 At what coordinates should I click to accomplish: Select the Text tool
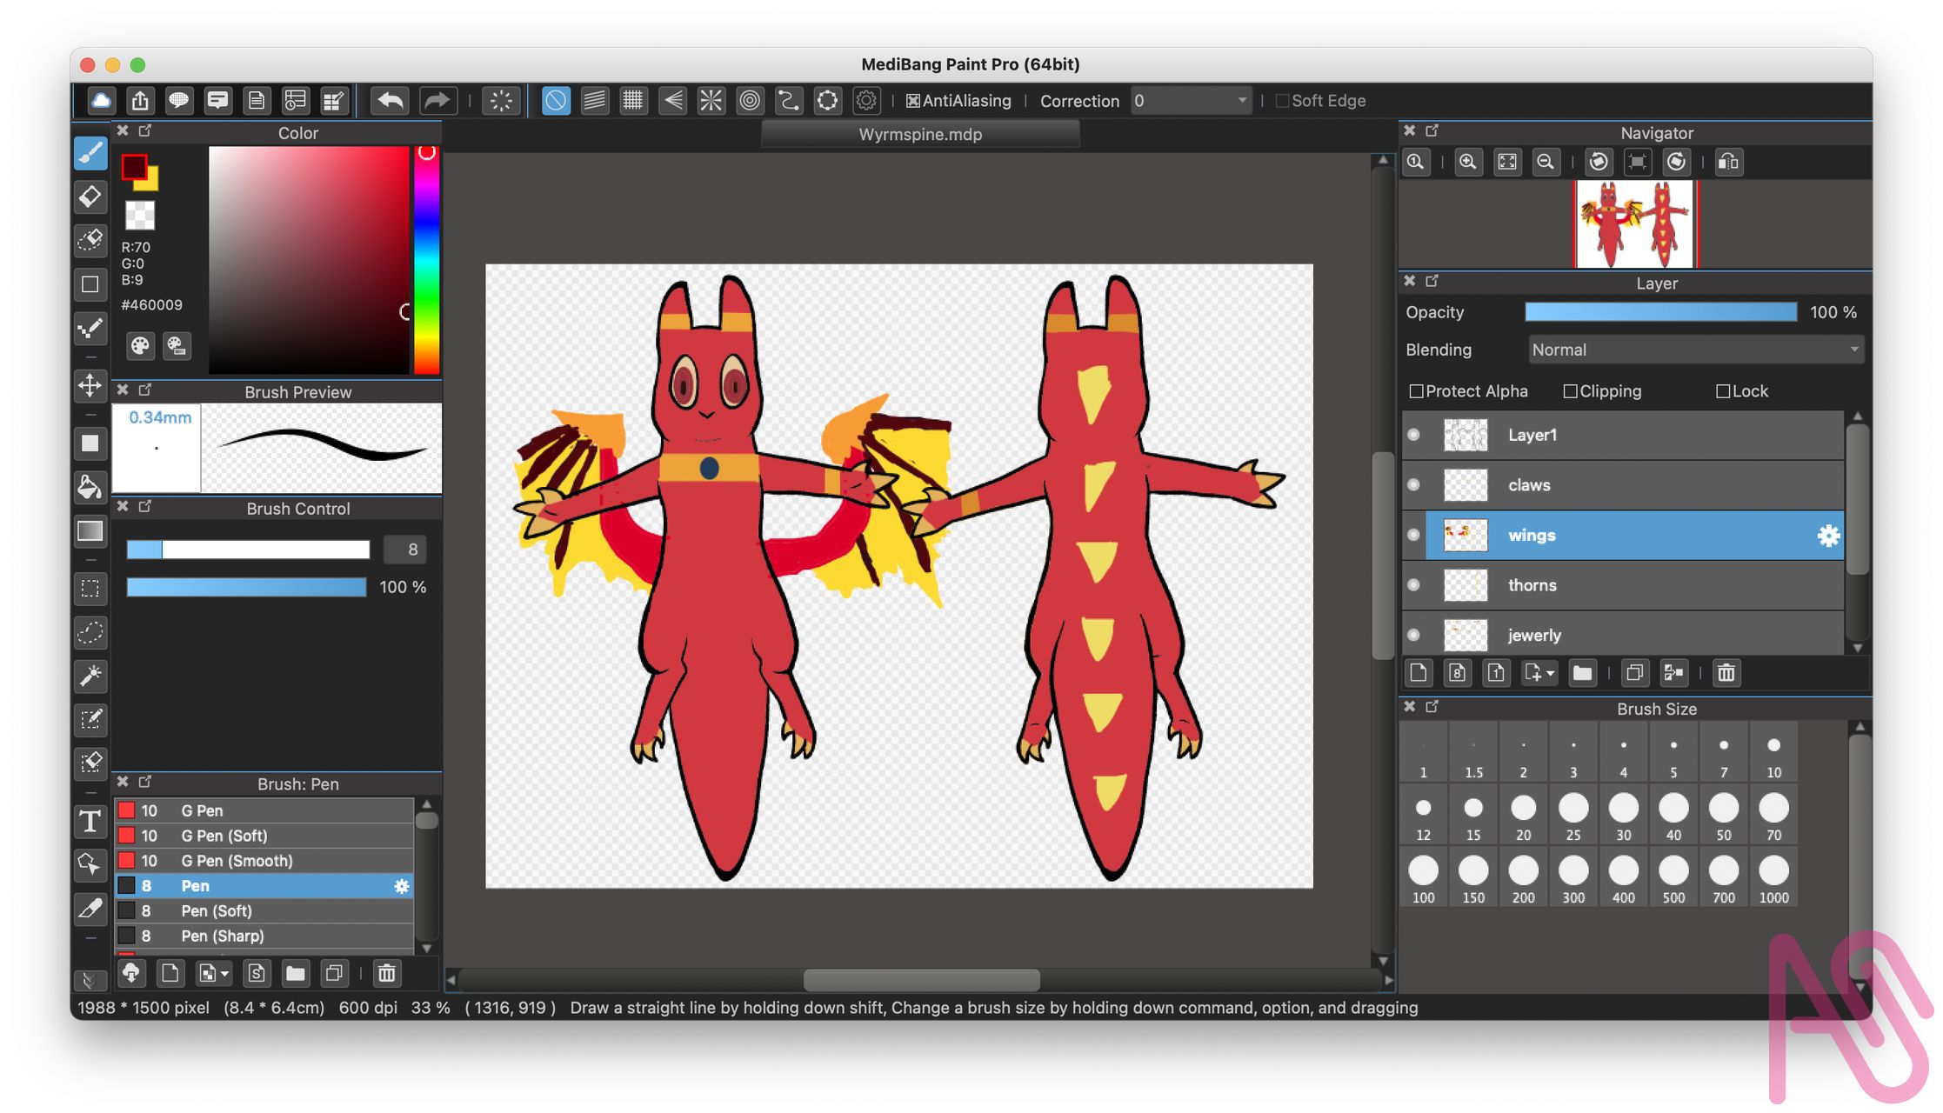point(90,822)
